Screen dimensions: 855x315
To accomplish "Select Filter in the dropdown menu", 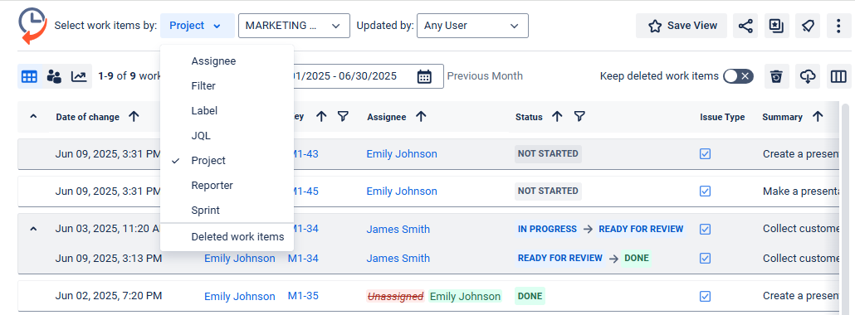I will click(227, 86).
